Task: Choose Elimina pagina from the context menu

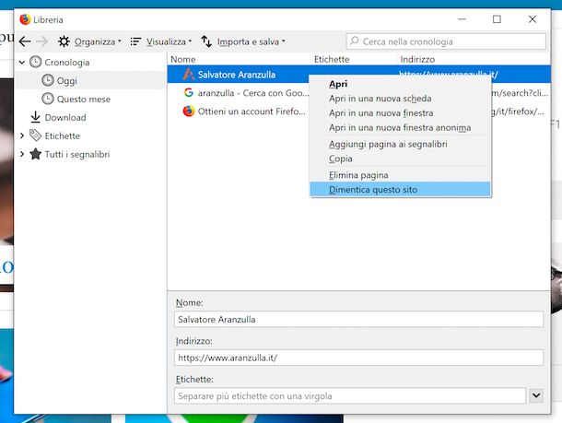Action: coord(401,175)
